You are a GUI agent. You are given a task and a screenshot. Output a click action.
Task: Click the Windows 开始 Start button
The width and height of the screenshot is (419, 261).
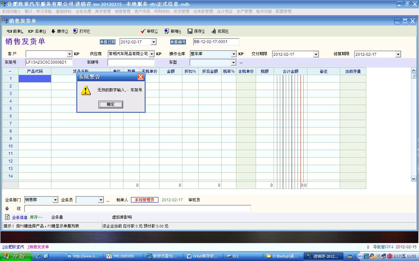click(16, 256)
